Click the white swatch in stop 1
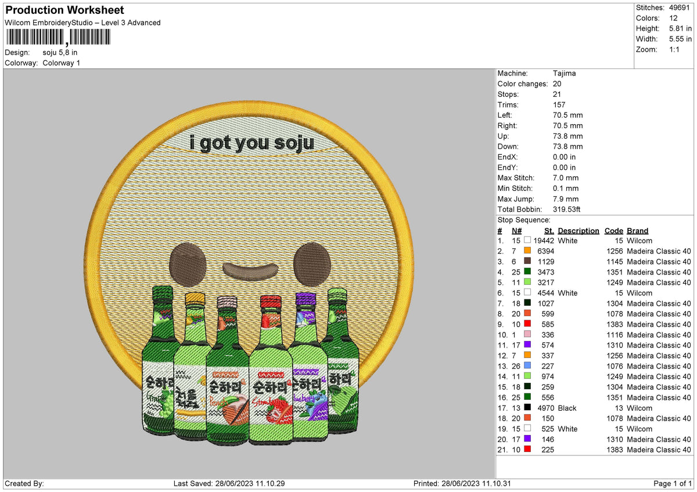The image size is (697, 492). click(x=527, y=240)
